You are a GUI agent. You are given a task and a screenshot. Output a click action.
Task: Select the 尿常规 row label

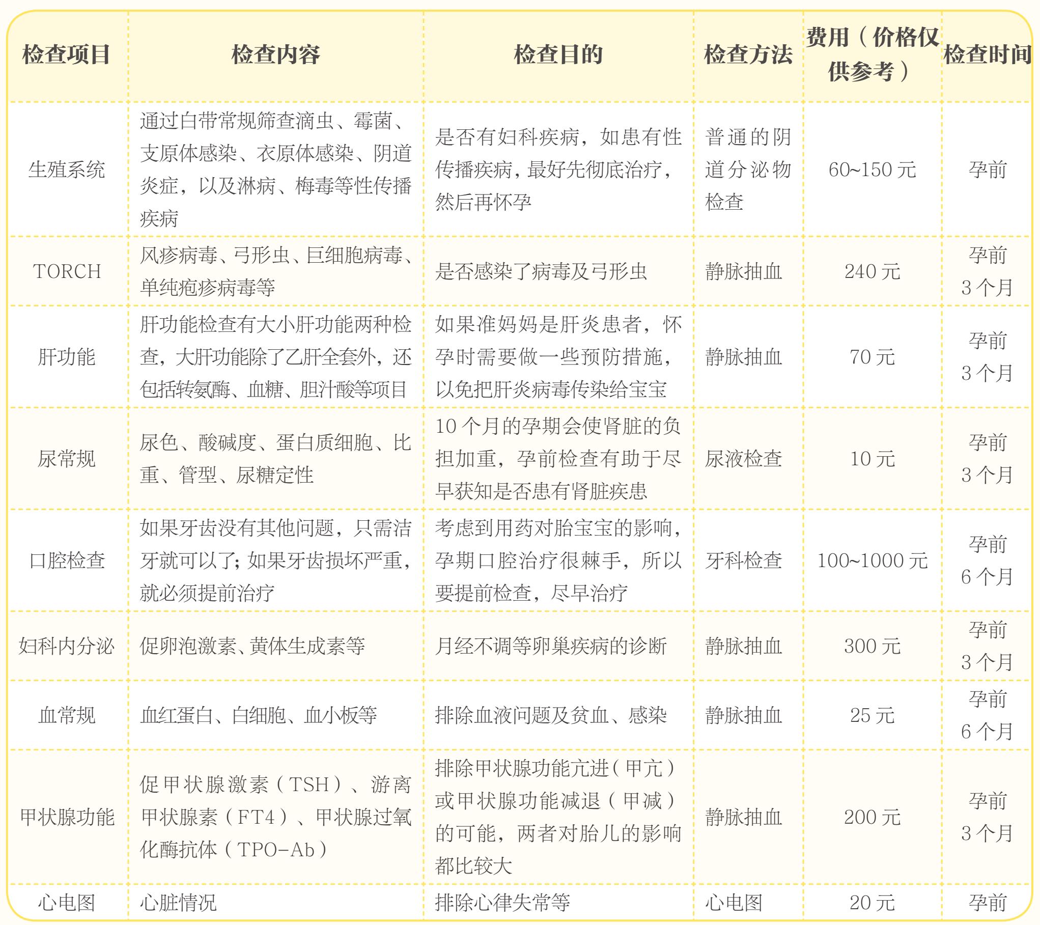[66, 459]
